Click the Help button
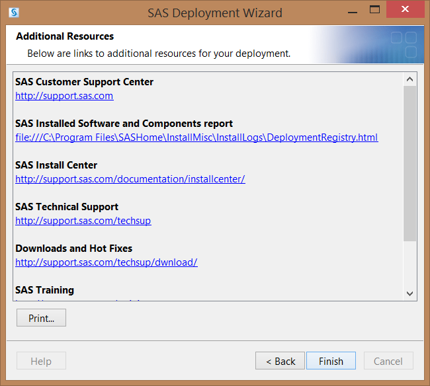Viewport: 430px width, 386px height. [x=41, y=361]
